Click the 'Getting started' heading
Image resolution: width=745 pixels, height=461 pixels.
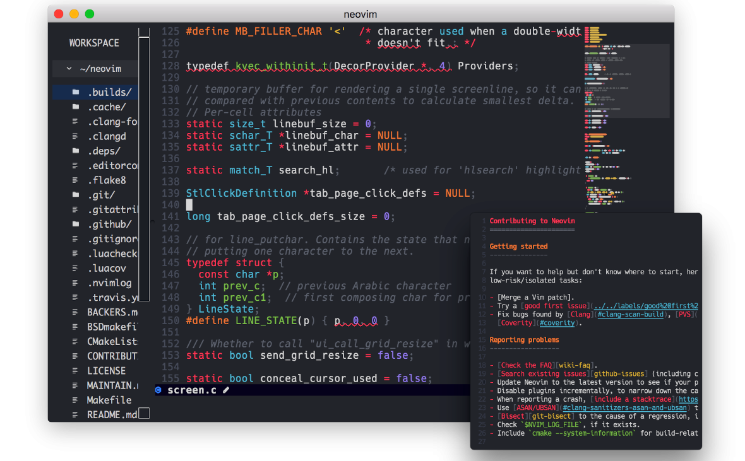518,247
